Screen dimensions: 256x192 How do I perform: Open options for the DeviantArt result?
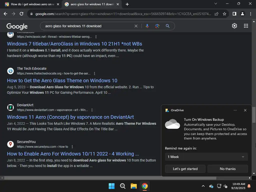(92, 110)
